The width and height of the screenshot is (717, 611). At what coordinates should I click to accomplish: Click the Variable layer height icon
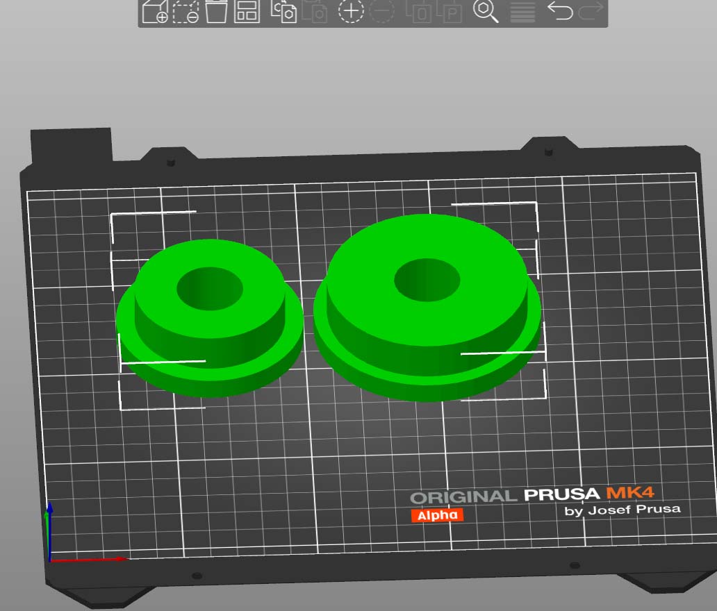pos(522,11)
